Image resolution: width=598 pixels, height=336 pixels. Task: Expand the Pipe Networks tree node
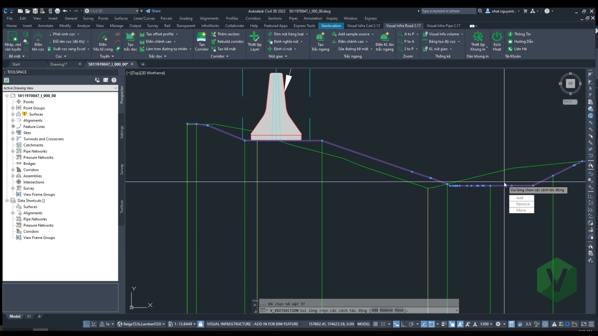[13, 151]
